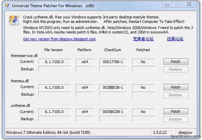Click uxtheme.dll backup file version field
Image resolution: width=202 pixels, height=140 pixels.
tap(54, 119)
